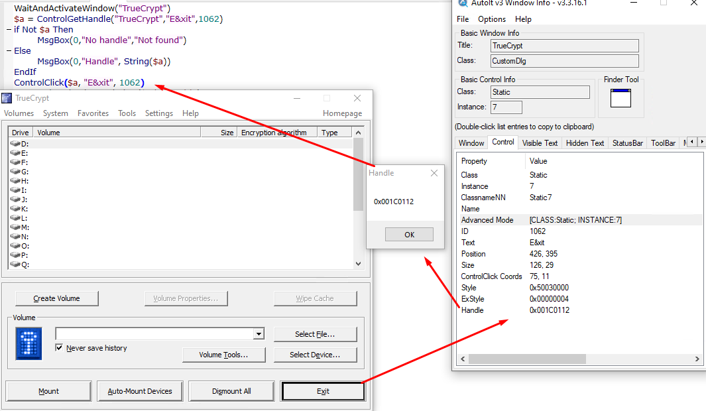Viewport: 706px width, 411px height.
Task: Click the Auto-Mount Devices button
Action: (x=140, y=391)
